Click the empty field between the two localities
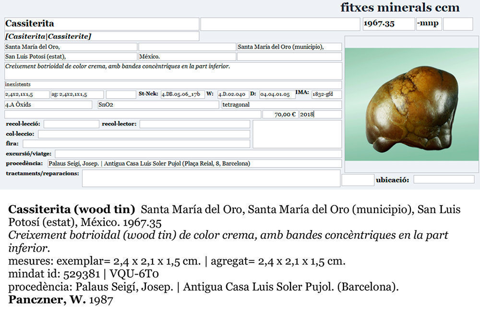 [187, 47]
